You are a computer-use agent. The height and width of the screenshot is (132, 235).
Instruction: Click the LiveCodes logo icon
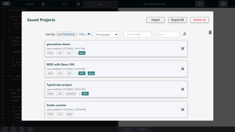(x=6, y=4)
